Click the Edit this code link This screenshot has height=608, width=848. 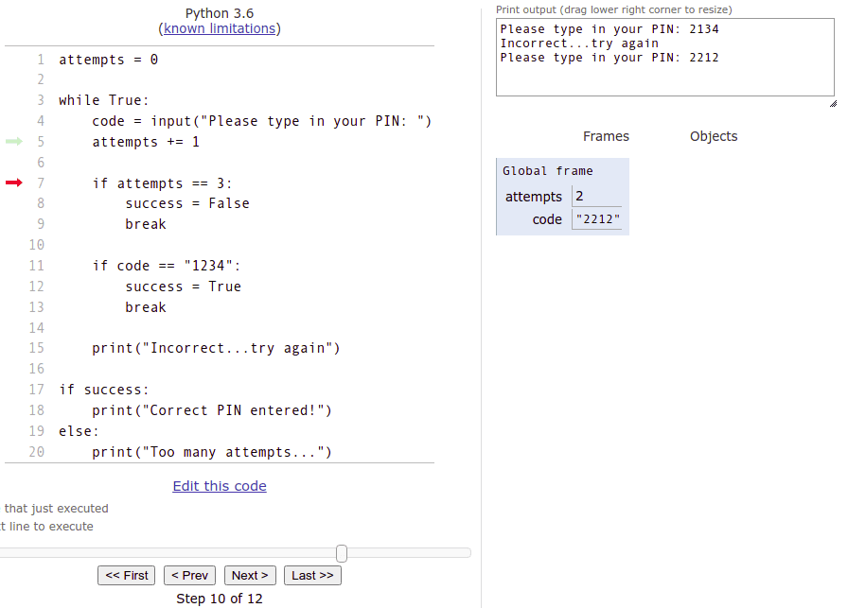[220, 486]
